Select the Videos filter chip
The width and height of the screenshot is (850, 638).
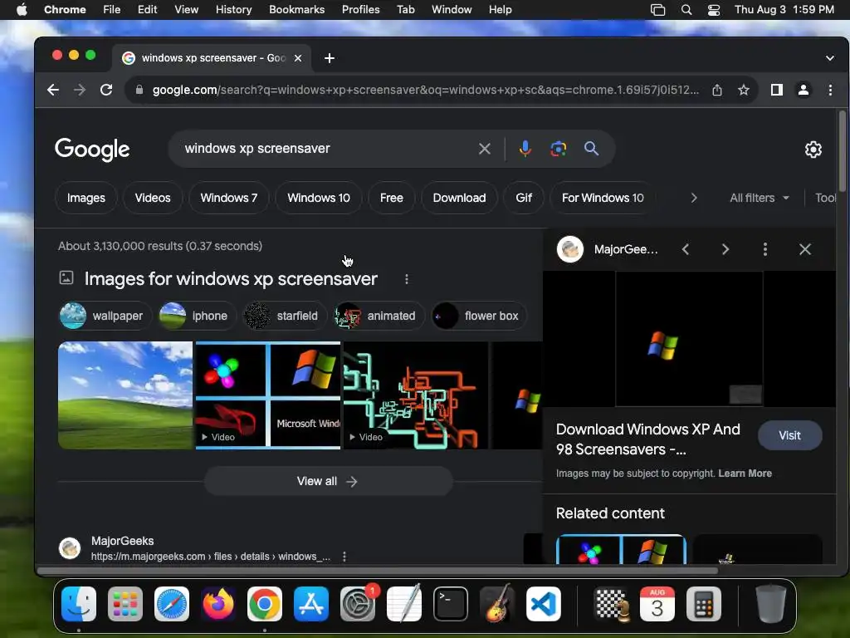pyautogui.click(x=153, y=198)
